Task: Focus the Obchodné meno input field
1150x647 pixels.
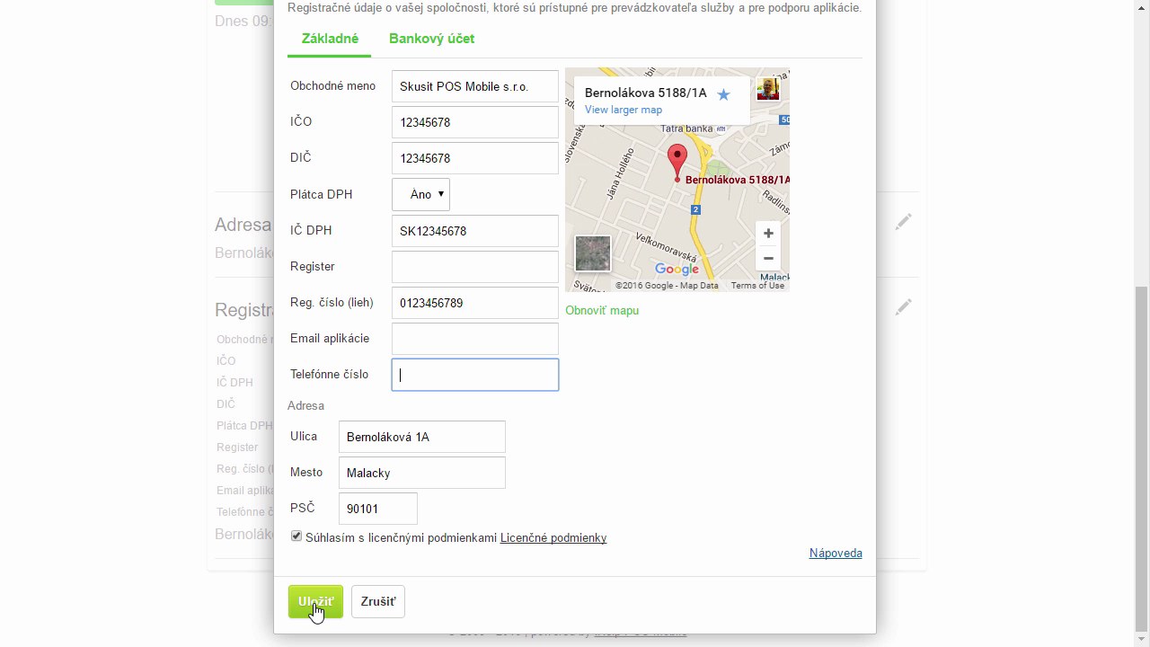Action: (x=475, y=86)
